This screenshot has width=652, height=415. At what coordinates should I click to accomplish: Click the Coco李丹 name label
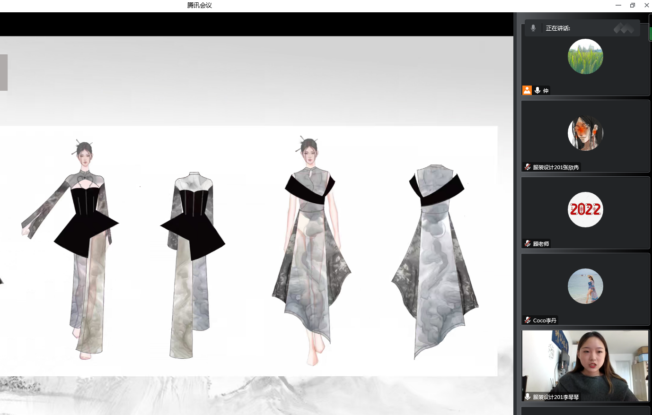(x=545, y=320)
